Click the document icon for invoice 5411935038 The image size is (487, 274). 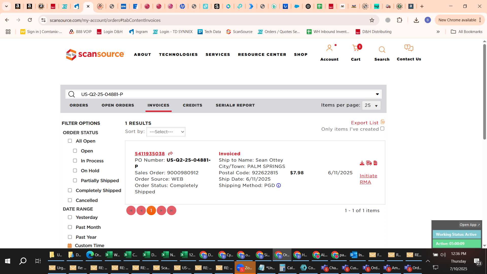click(375, 163)
